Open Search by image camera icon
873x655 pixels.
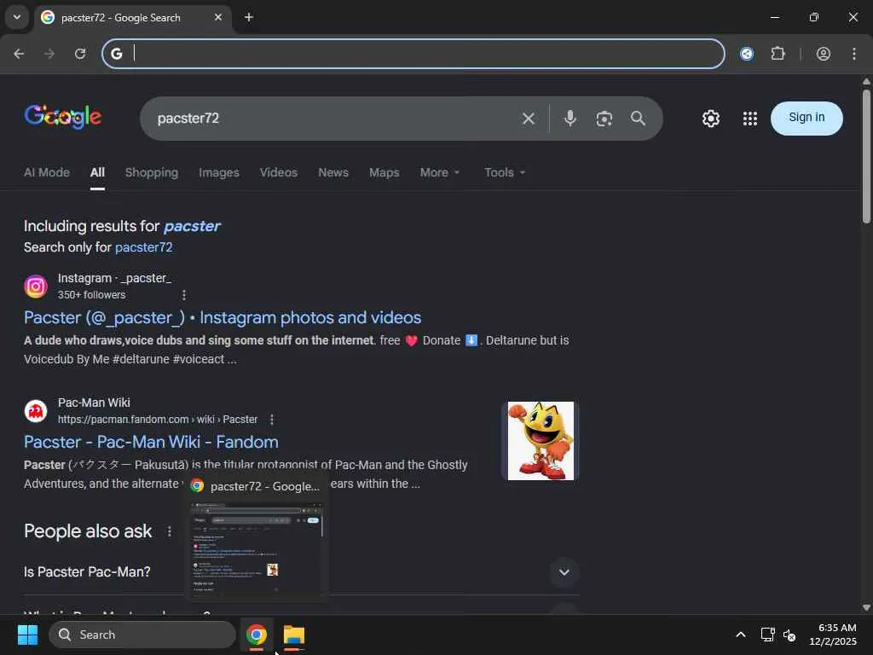pos(604,118)
